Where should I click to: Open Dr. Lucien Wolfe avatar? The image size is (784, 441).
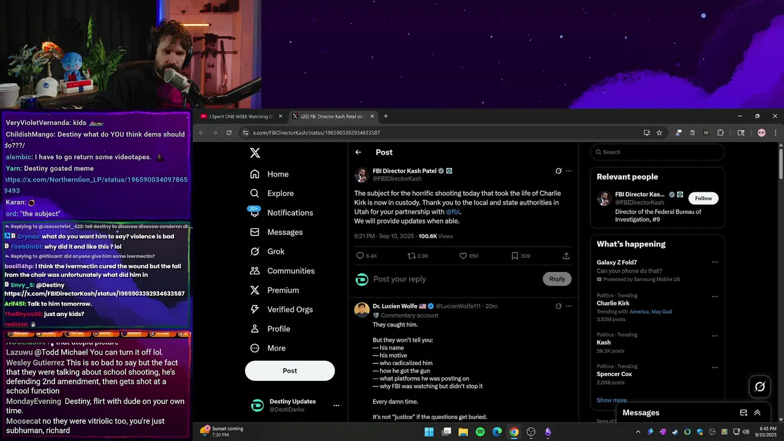click(x=361, y=309)
